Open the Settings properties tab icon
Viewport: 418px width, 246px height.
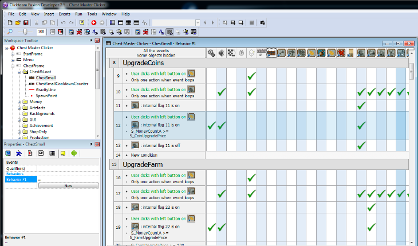(x=8, y=153)
